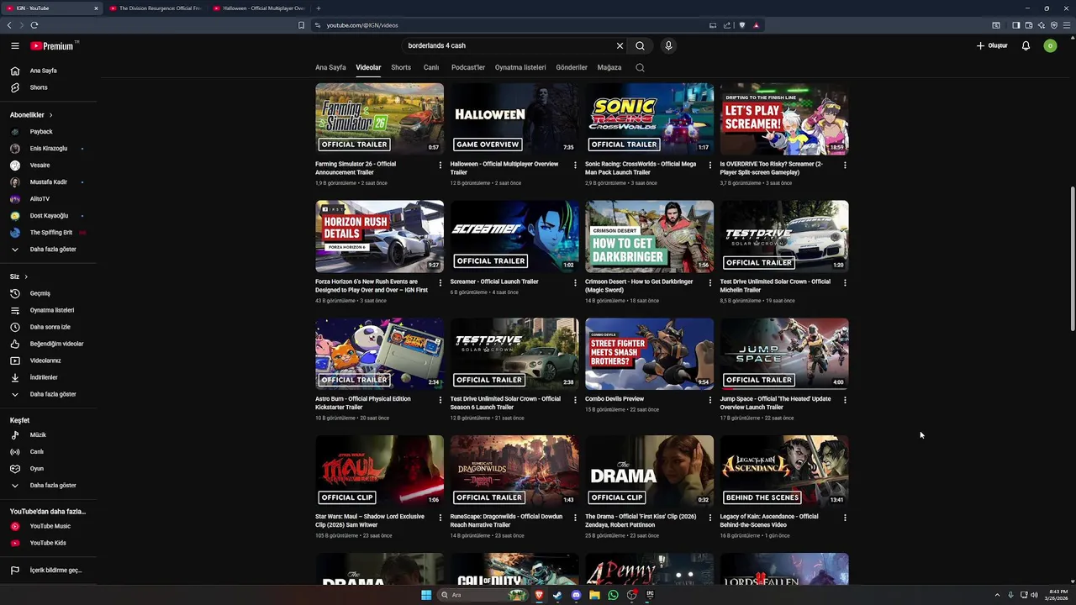Open options menu for Screamer Launch Trailer video
1076x605 pixels.
coord(575,282)
